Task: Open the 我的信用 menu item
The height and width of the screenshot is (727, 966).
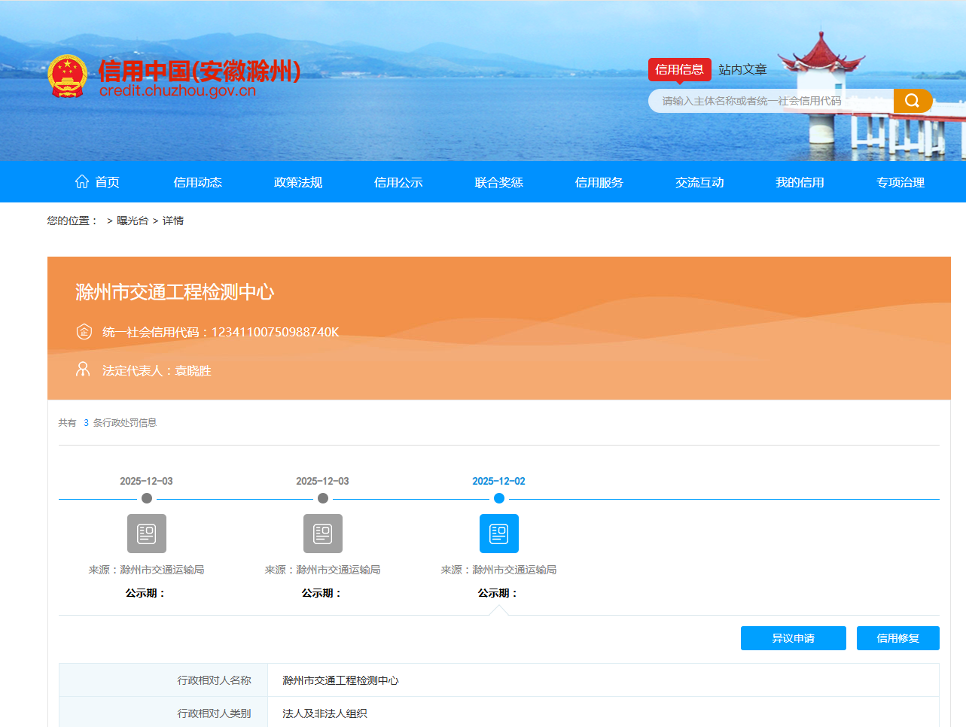Action: coord(800,182)
